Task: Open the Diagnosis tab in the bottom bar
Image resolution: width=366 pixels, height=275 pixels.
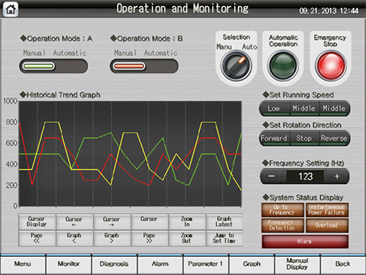Action: pyautogui.click(x=114, y=264)
